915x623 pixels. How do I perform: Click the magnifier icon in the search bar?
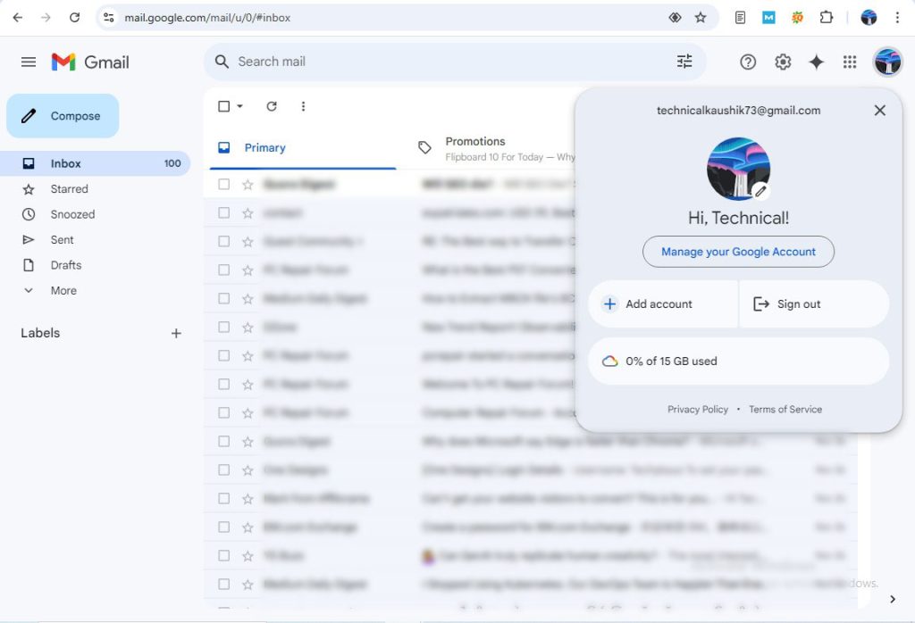click(x=222, y=62)
